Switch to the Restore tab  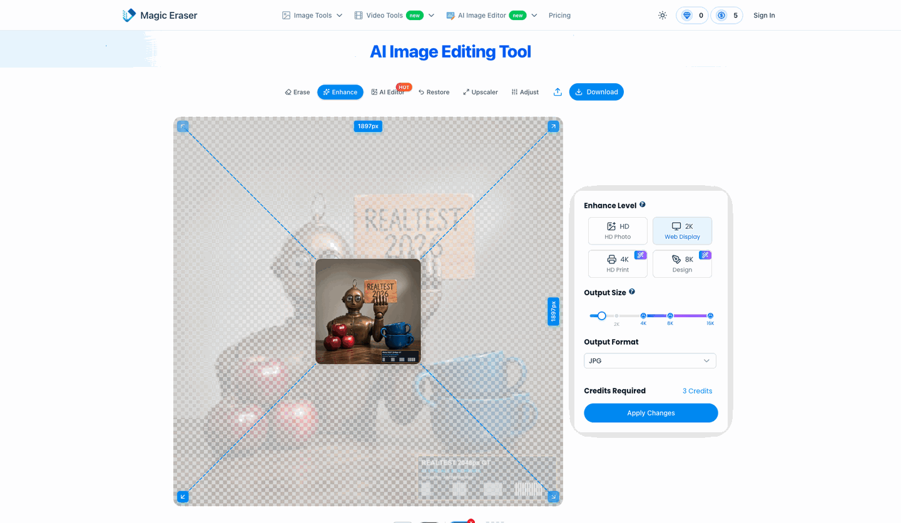pyautogui.click(x=434, y=92)
